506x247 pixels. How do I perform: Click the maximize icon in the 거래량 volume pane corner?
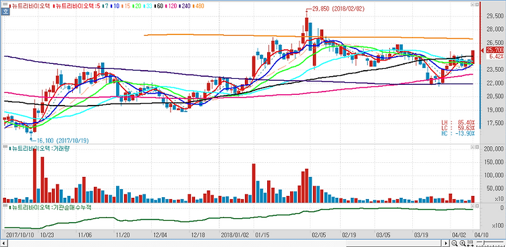pos(477,147)
